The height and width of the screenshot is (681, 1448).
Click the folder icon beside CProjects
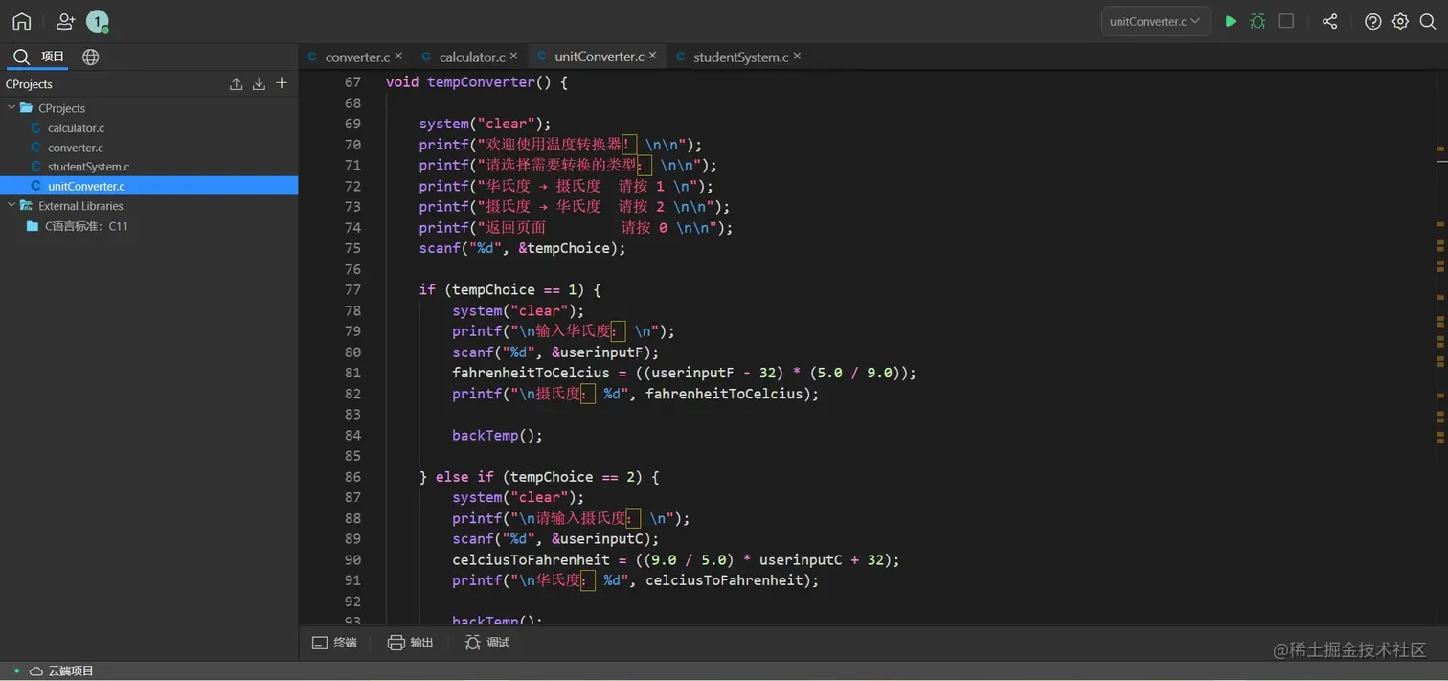click(27, 107)
